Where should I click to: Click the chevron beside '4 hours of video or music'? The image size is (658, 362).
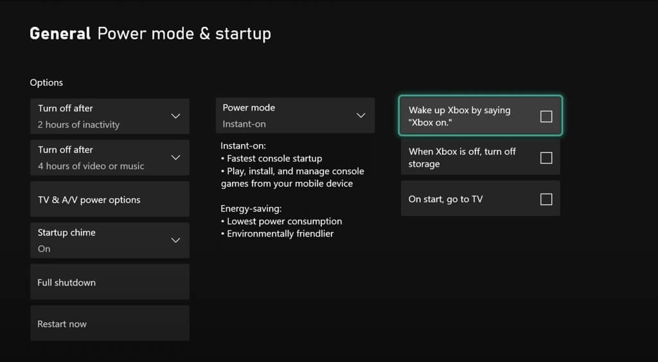175,158
